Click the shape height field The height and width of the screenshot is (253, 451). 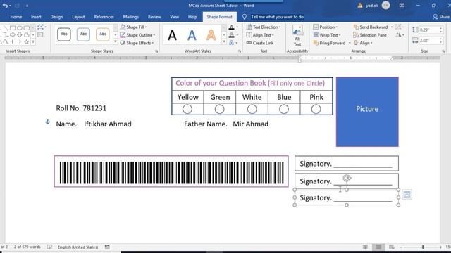(429, 30)
